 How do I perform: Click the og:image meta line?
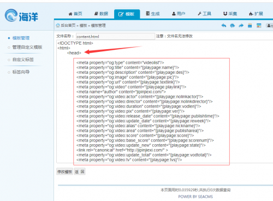(128, 77)
